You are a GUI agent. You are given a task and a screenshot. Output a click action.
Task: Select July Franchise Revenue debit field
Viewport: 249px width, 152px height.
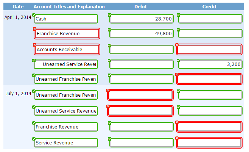[141, 127]
